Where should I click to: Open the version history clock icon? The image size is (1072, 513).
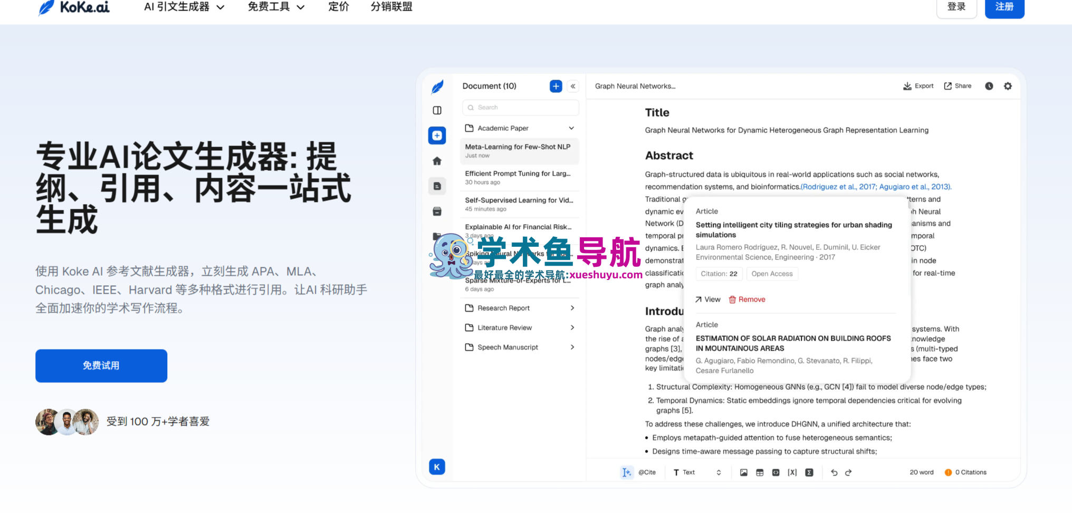pos(989,86)
